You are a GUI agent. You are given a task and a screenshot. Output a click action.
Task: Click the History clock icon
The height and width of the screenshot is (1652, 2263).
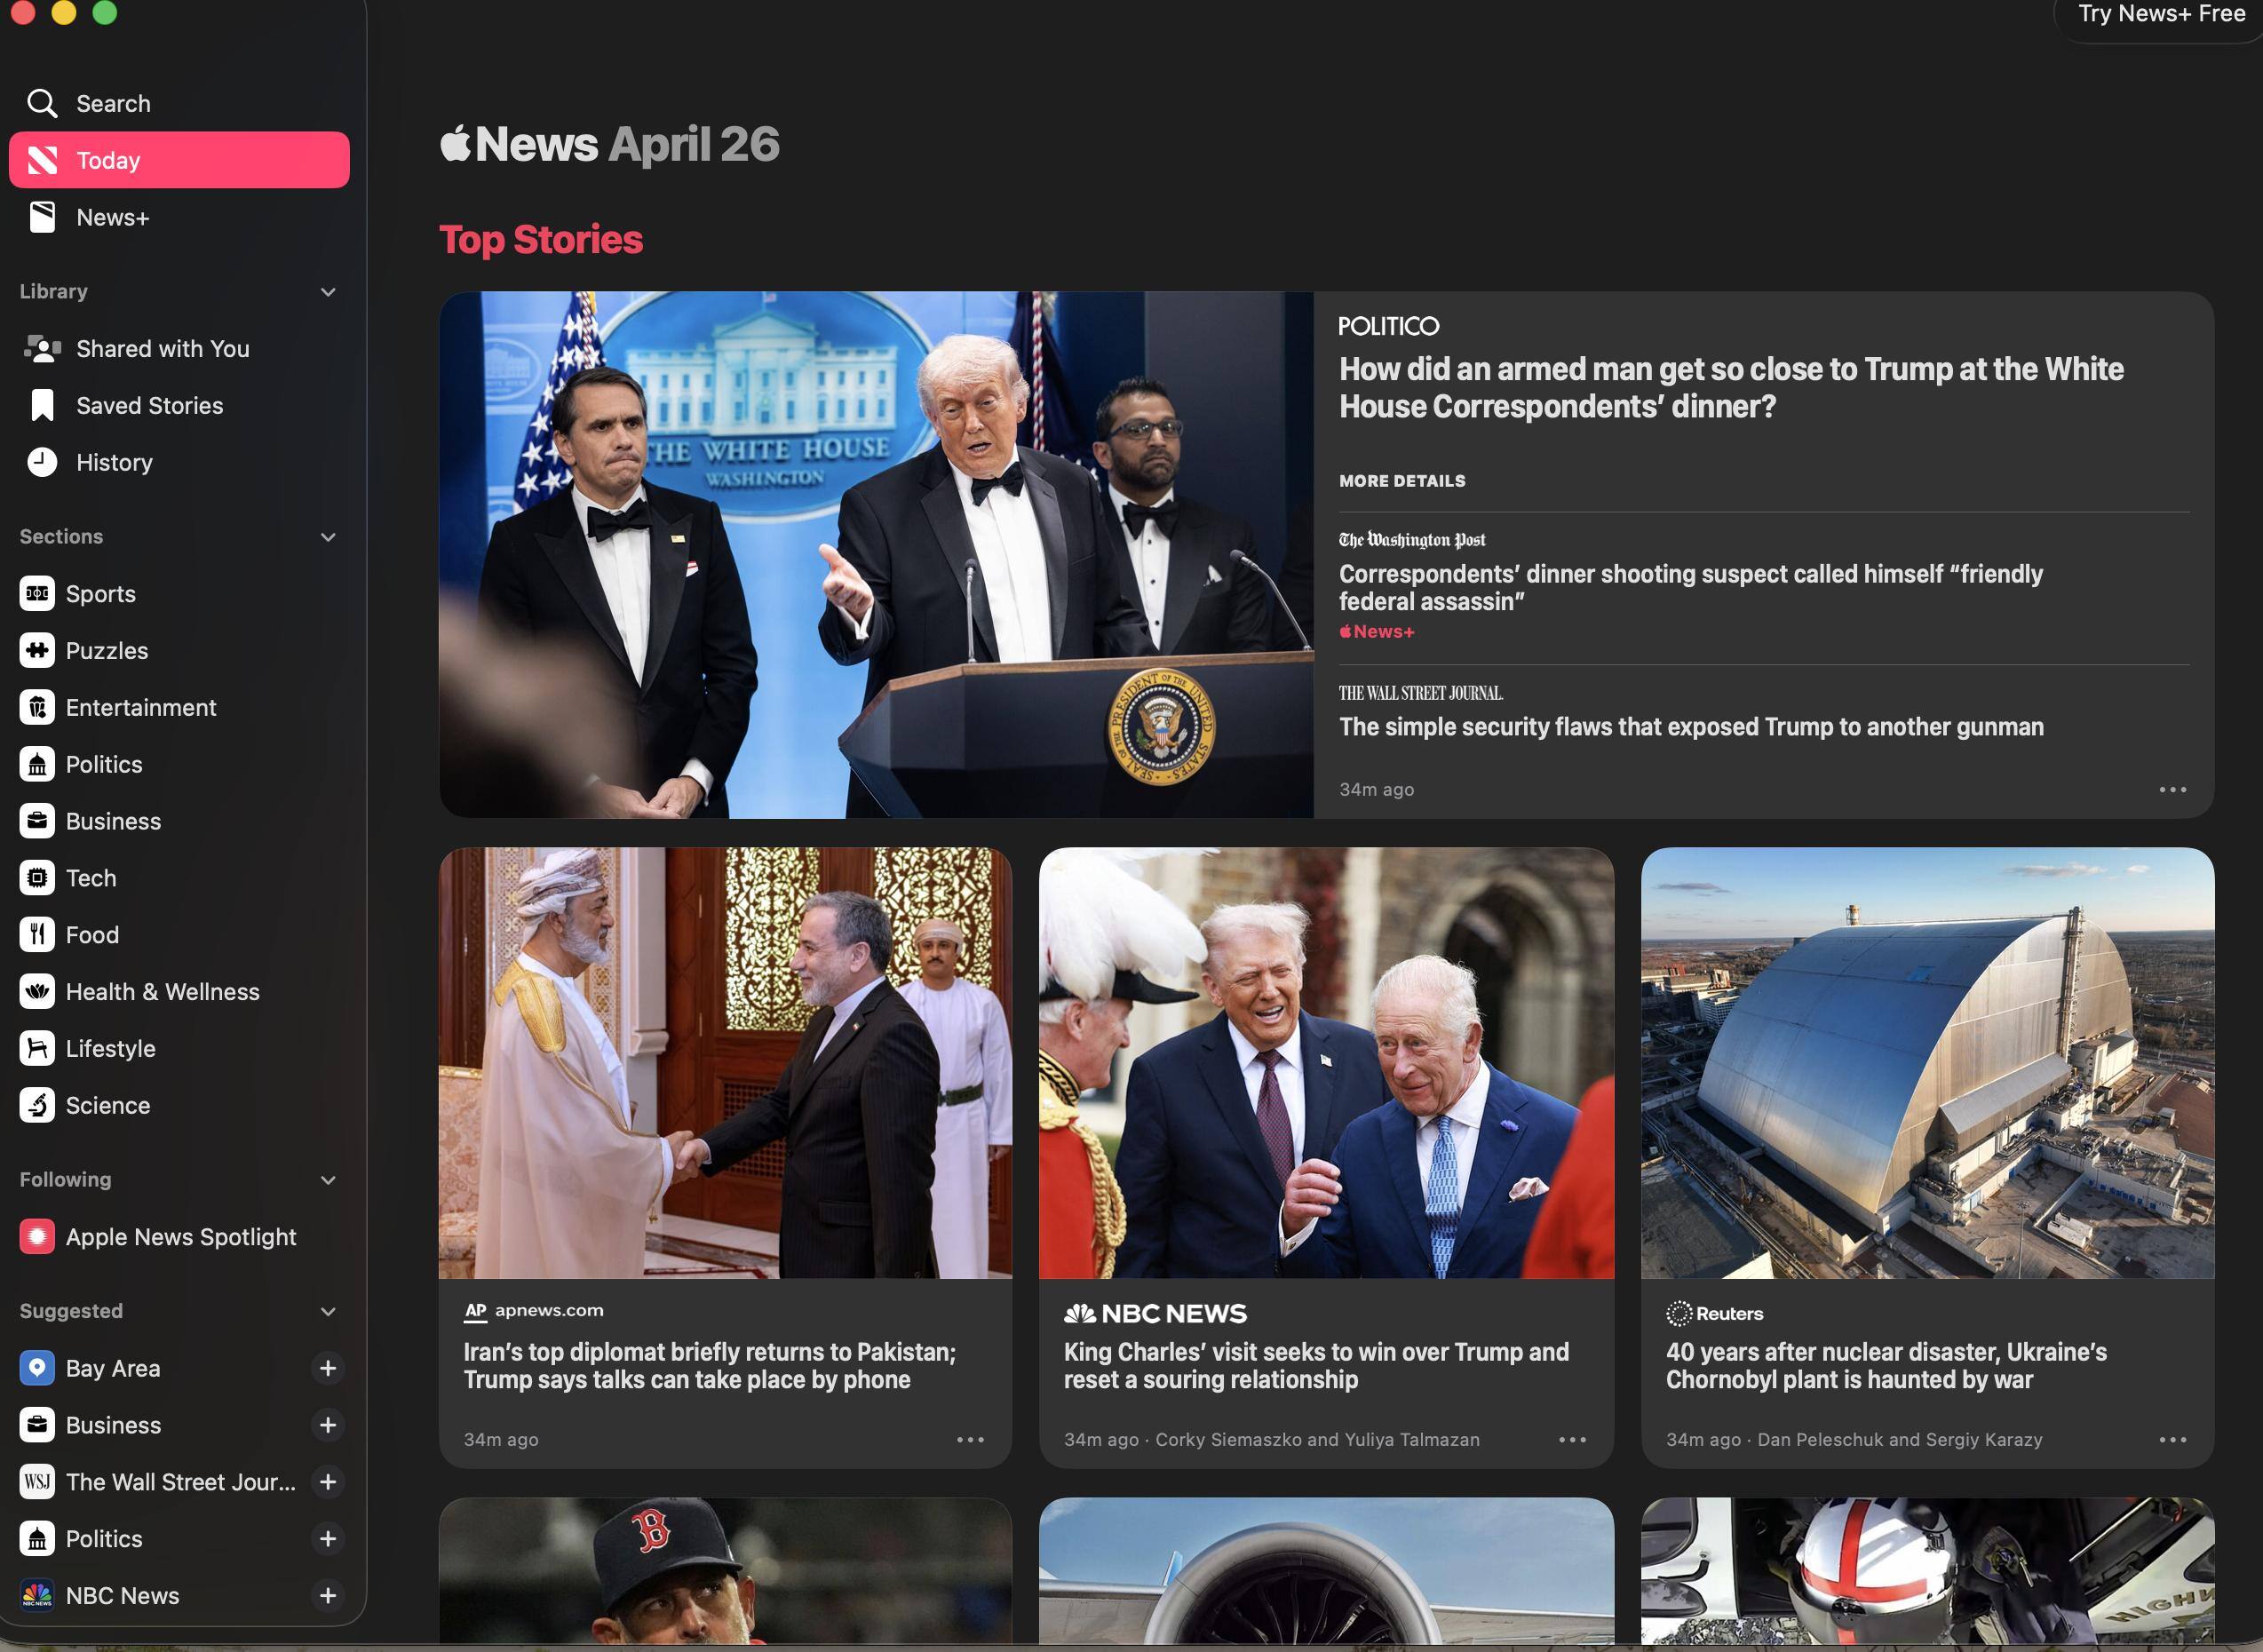pos(42,462)
